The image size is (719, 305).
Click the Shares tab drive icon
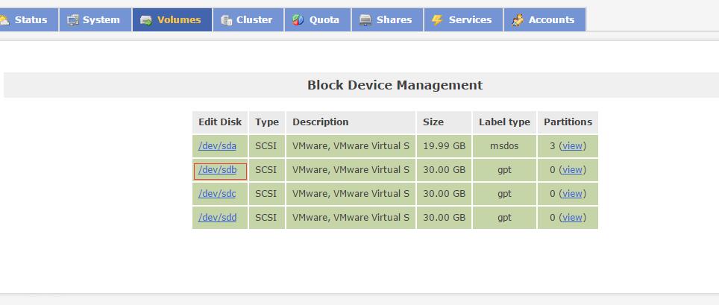(x=365, y=20)
